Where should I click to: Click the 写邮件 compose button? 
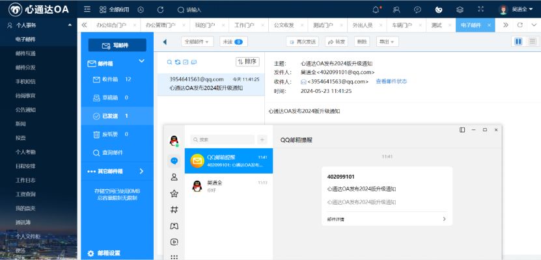[x=117, y=45]
